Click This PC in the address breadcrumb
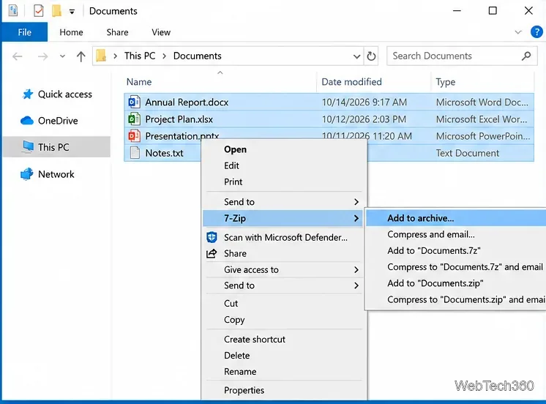 (x=140, y=56)
